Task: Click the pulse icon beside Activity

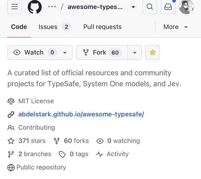Action: point(100,154)
